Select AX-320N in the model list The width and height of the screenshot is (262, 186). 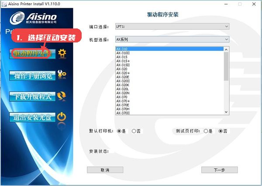pos(169,93)
